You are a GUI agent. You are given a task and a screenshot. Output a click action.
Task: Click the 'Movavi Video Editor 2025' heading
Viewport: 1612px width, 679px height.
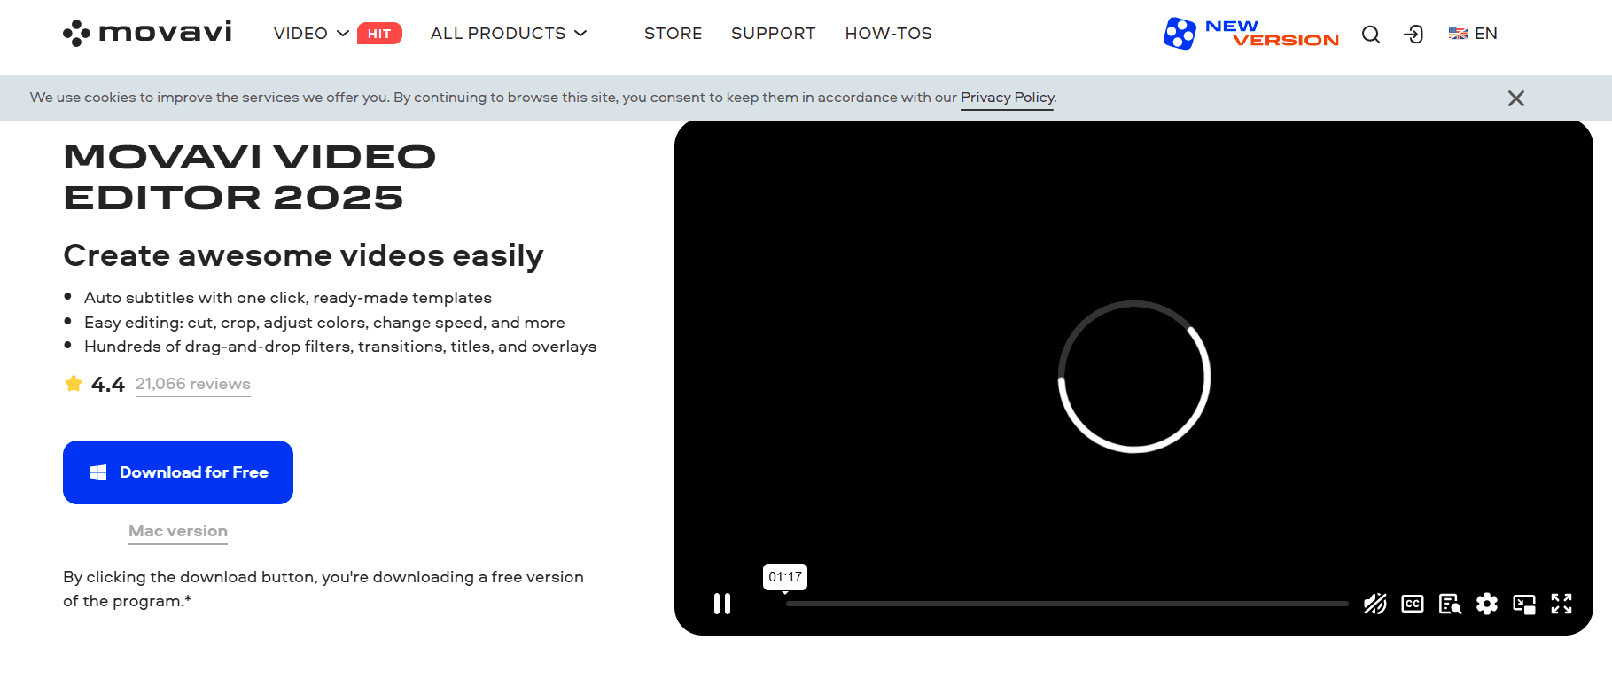click(x=250, y=177)
